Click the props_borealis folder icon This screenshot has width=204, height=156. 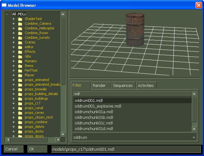(20, 89)
